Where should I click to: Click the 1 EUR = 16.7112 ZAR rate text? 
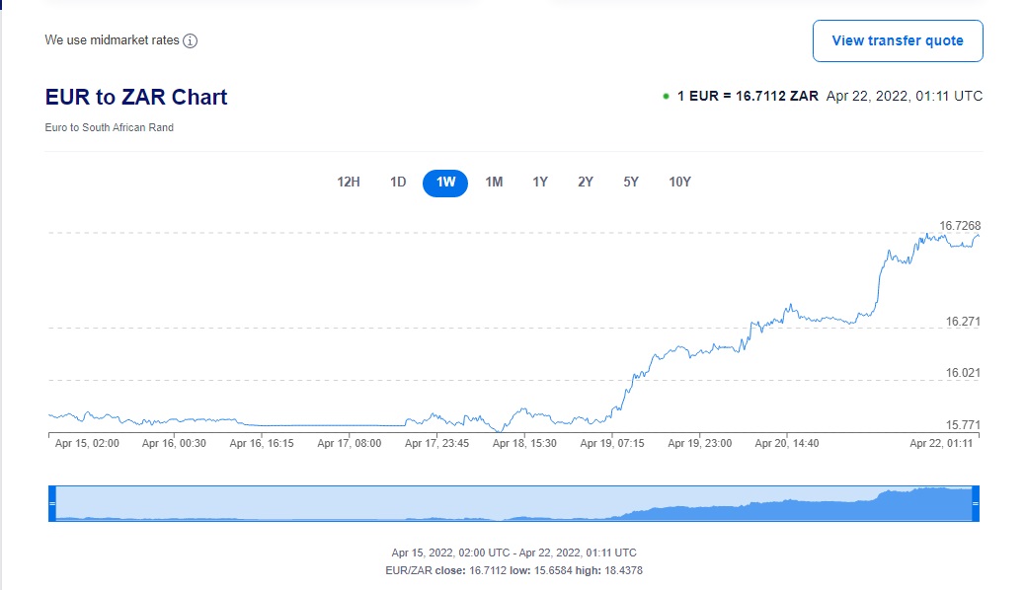748,97
